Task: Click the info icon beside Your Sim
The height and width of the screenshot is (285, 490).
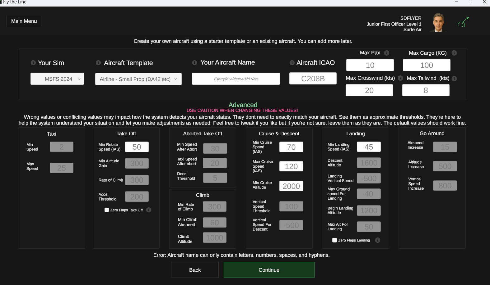Action: [33, 63]
